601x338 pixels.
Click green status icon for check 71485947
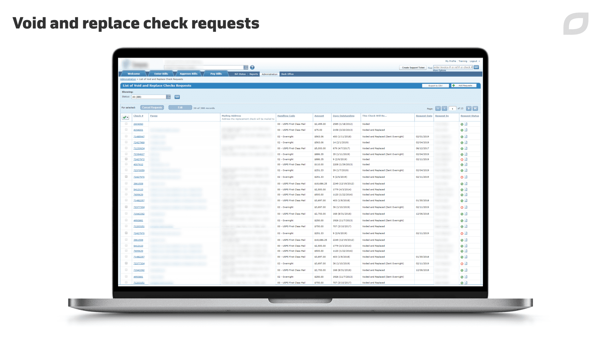[462, 137]
